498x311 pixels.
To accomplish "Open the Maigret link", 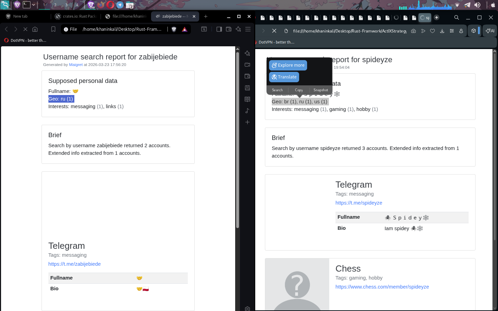I will (x=76, y=65).
